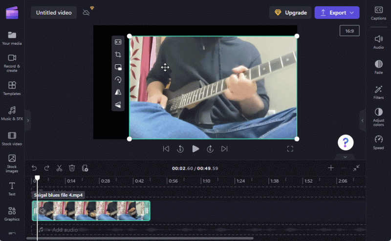Select the Crop tool

118,55
